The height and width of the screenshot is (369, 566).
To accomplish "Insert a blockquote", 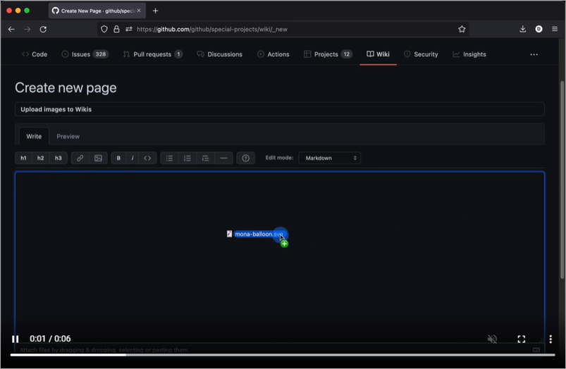I will 205,158.
